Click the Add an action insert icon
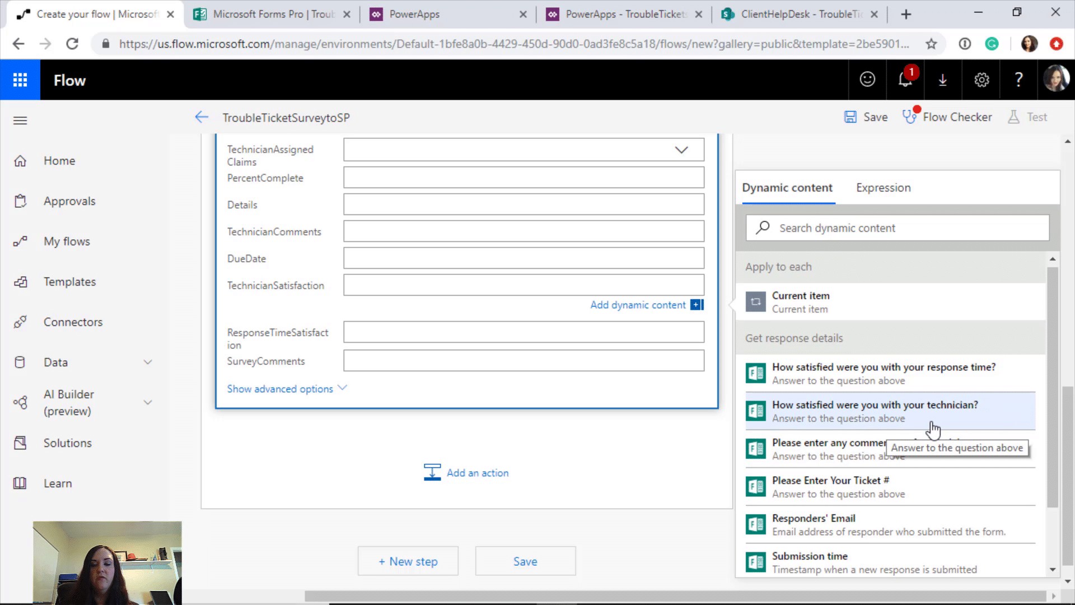Viewport: 1075px width, 605px height. pyautogui.click(x=432, y=472)
